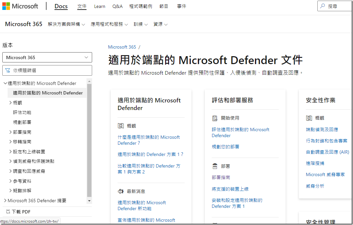Viewport: 353px width, 225px height.
Task: Click the search magnifier icon
Action: [323, 6]
